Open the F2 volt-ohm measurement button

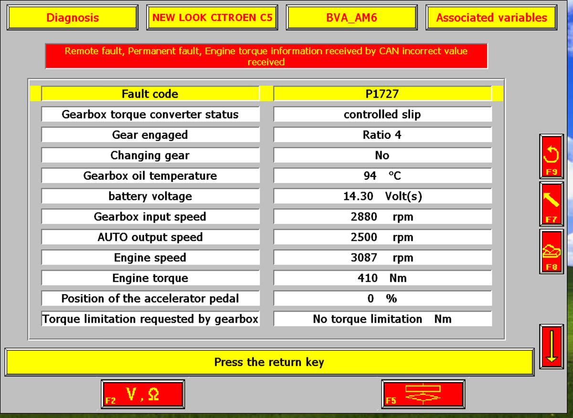(x=143, y=394)
